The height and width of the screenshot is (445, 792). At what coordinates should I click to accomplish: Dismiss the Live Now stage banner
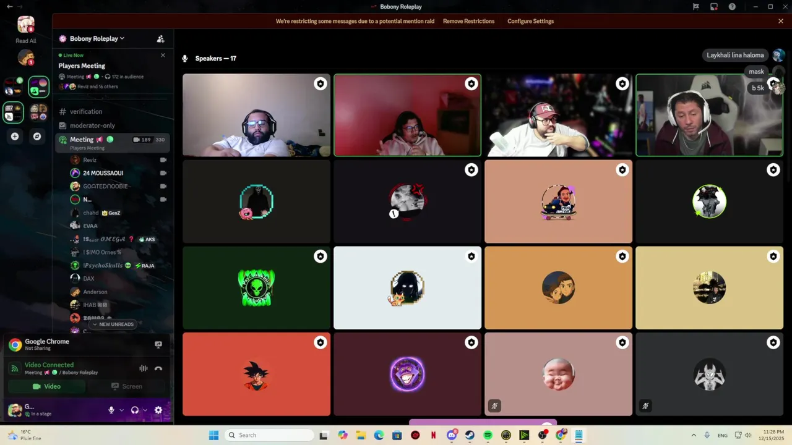[163, 55]
